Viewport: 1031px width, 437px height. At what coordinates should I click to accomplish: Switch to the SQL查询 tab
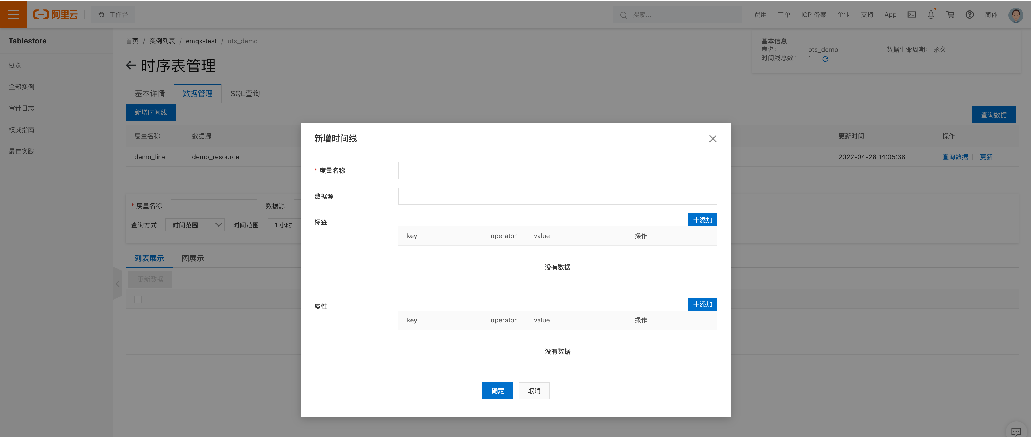click(x=245, y=93)
